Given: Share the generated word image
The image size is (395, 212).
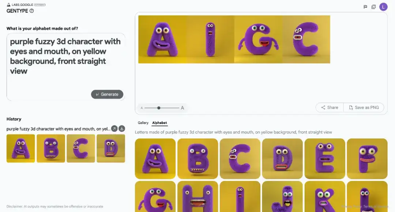Looking at the screenshot, I should pyautogui.click(x=330, y=108).
